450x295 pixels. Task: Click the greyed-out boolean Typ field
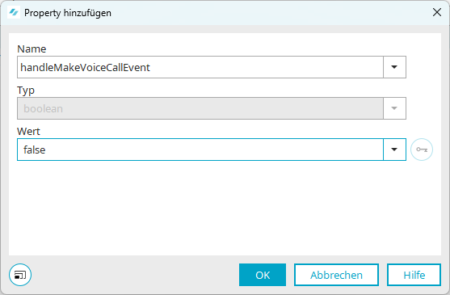200,108
